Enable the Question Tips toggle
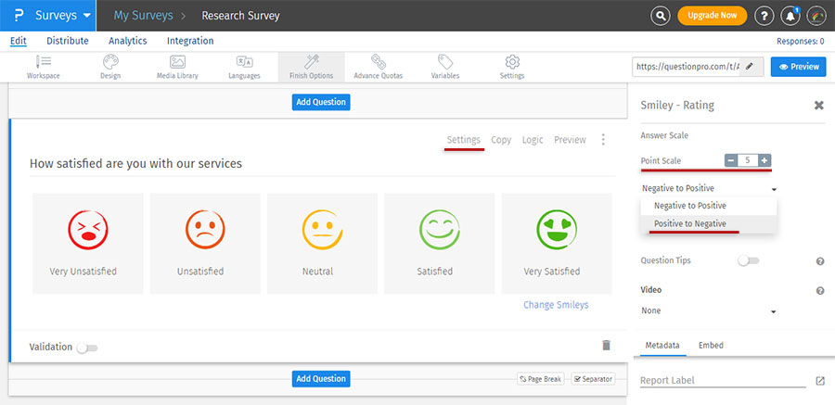The height and width of the screenshot is (405, 835). pyautogui.click(x=748, y=261)
